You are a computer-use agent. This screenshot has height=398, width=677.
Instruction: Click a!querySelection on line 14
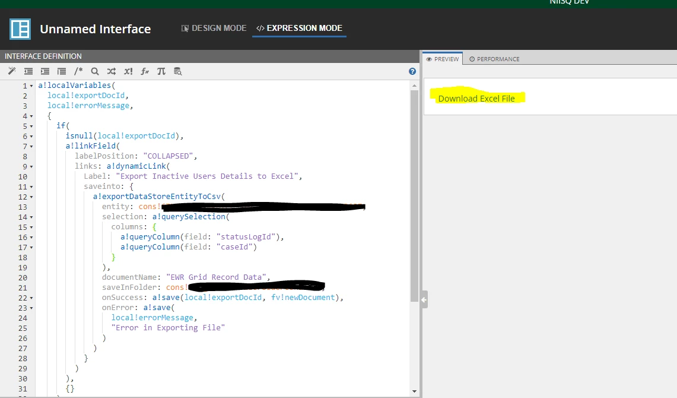[189, 216]
